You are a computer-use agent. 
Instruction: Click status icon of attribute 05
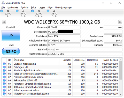pos(4,74)
